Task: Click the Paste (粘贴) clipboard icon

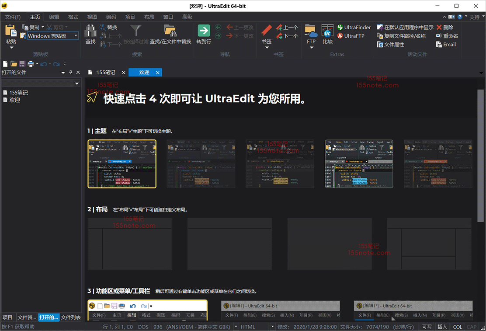Action: pyautogui.click(x=11, y=31)
